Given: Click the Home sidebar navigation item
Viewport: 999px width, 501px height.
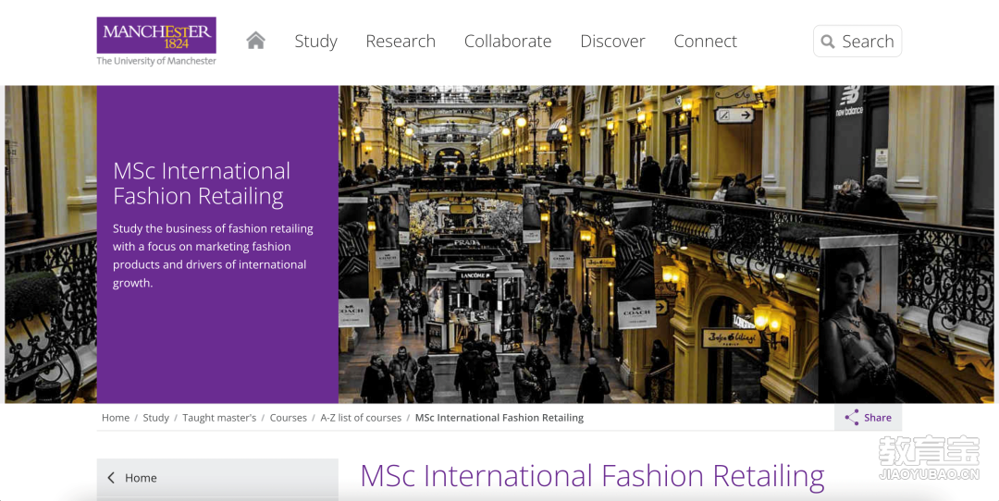Looking at the screenshot, I should (217, 478).
